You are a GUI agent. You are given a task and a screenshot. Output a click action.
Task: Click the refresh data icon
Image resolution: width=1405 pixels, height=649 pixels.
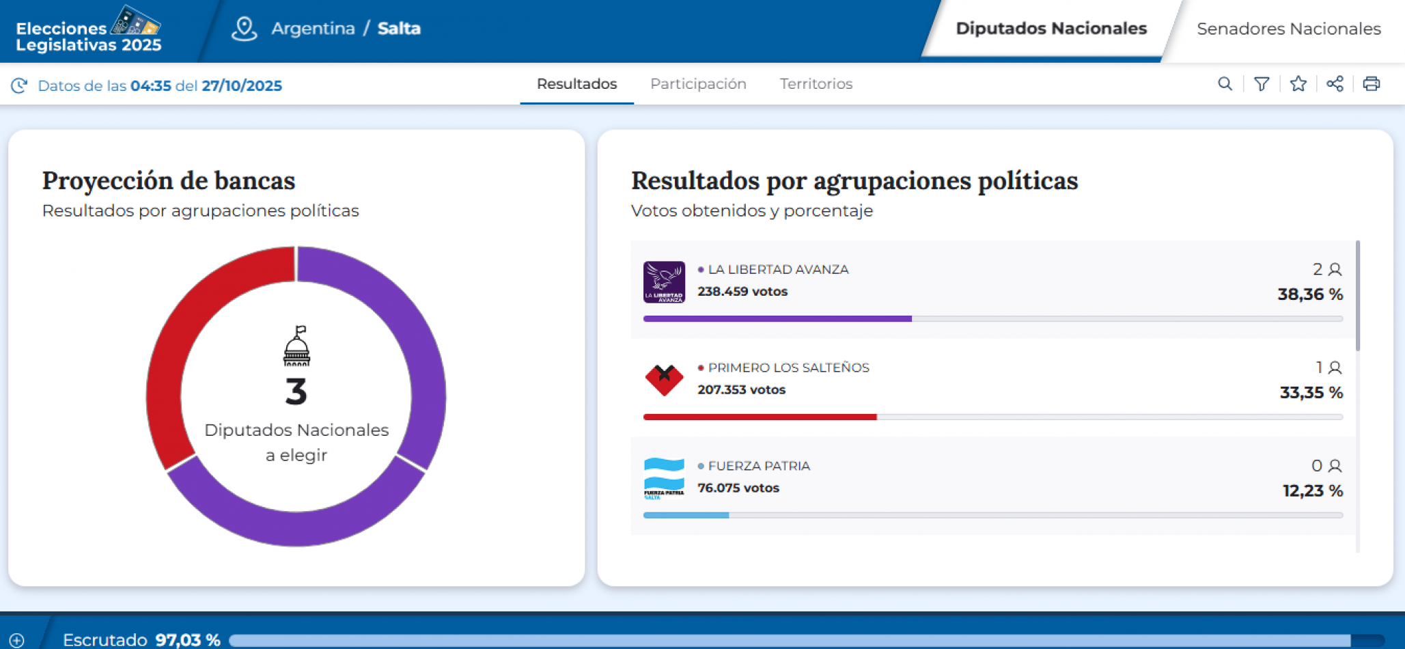click(19, 85)
